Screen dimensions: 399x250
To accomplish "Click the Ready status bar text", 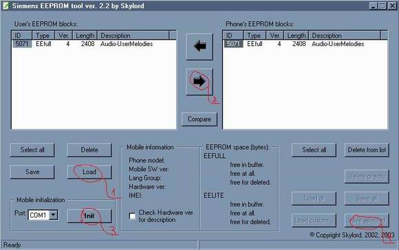I will 12,245.
